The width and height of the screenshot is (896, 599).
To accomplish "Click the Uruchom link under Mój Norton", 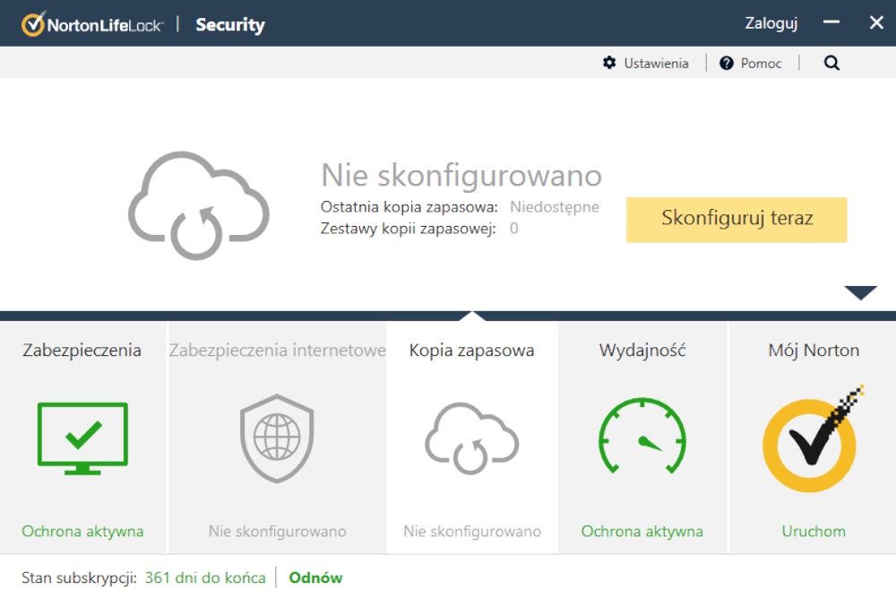I will pyautogui.click(x=814, y=531).
